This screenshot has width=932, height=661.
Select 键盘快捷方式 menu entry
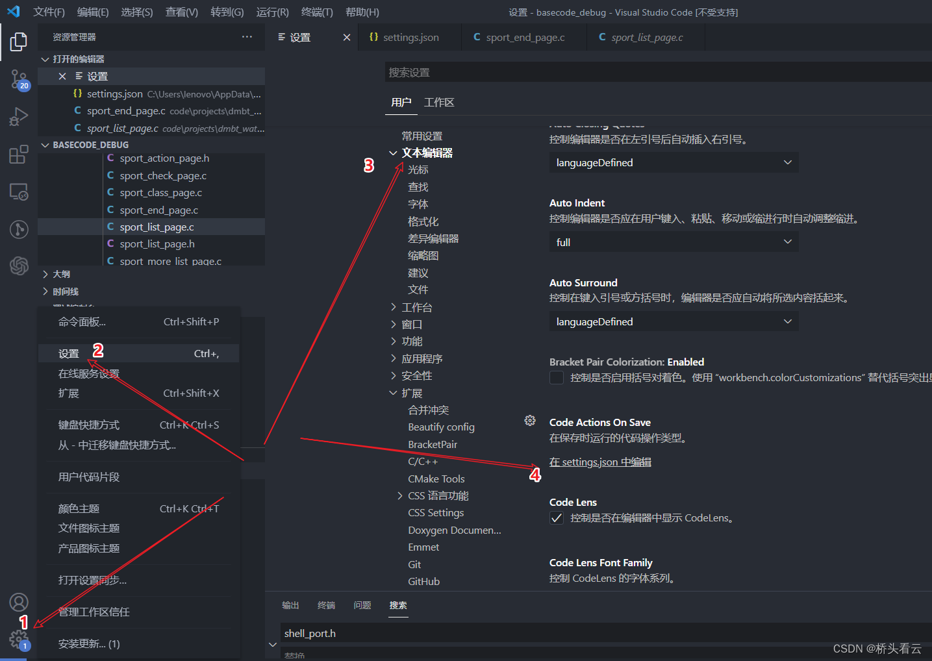(139, 425)
